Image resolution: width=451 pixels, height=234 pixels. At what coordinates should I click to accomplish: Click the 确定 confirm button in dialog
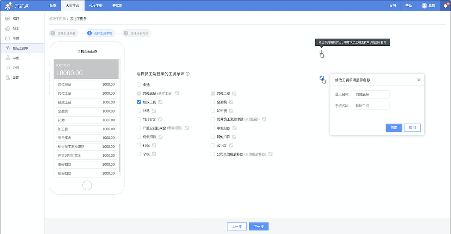[394, 127]
